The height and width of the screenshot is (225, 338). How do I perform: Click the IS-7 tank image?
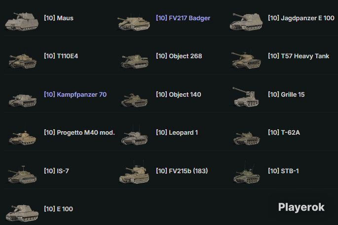pyautogui.click(x=22, y=175)
